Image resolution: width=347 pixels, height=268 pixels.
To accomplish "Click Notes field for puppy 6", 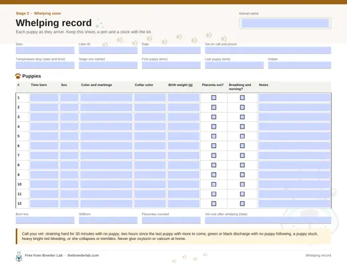I will (x=294, y=146).
